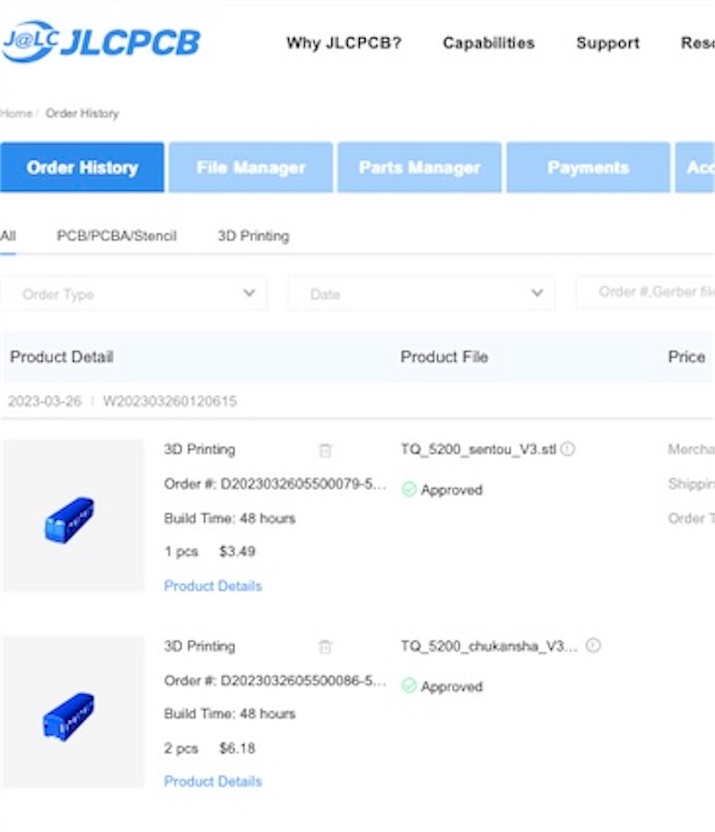Viewport: 715px width, 832px height.
Task: Open info icon beside TQ_5200_sentou_V3.stl
Action: [568, 448]
